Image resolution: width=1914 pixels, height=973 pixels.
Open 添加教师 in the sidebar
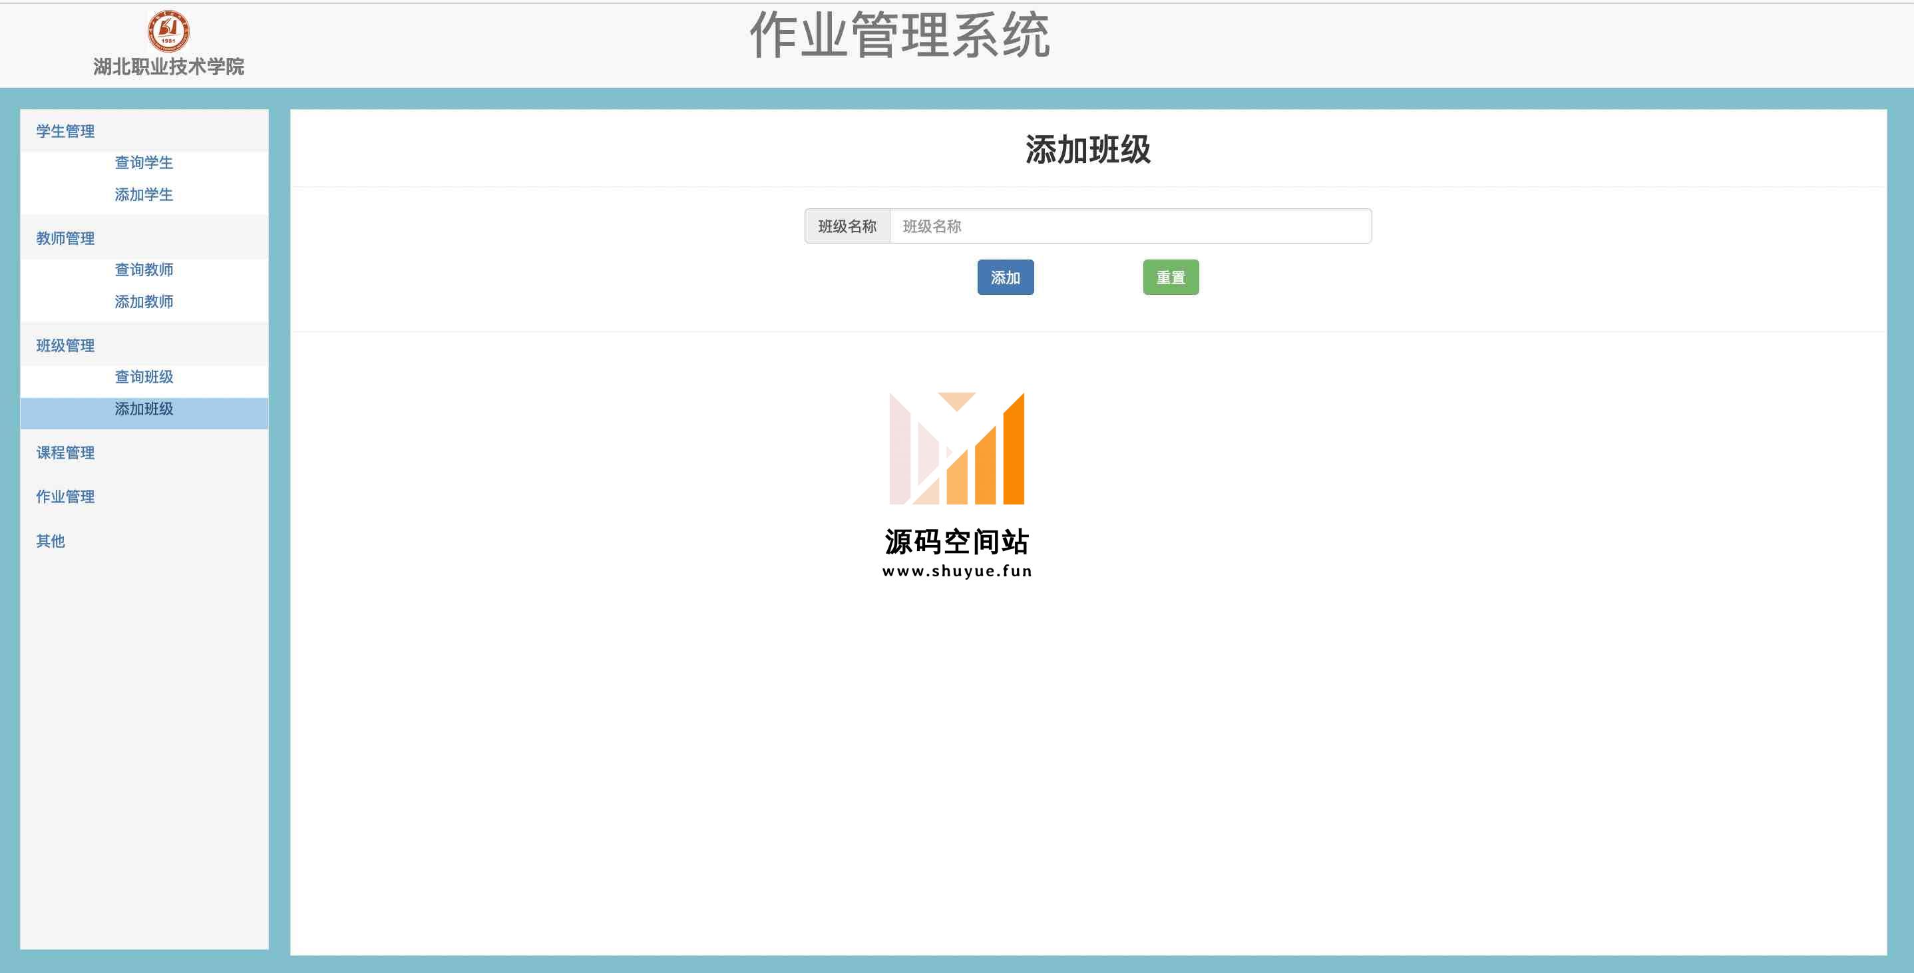[144, 301]
